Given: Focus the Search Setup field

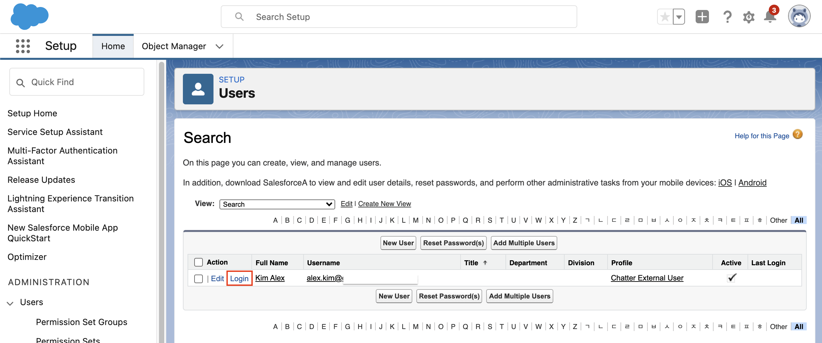Looking at the screenshot, I should pos(399,17).
